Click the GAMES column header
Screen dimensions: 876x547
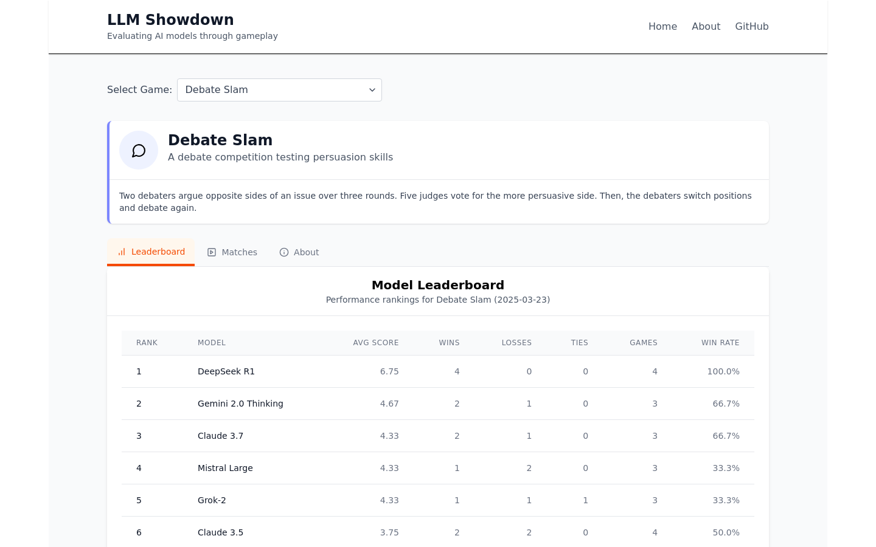[644, 343]
